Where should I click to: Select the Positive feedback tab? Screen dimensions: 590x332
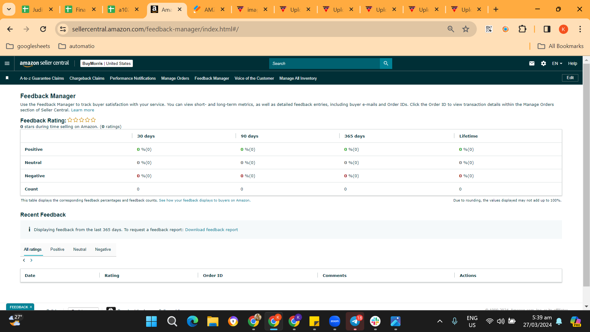point(57,250)
